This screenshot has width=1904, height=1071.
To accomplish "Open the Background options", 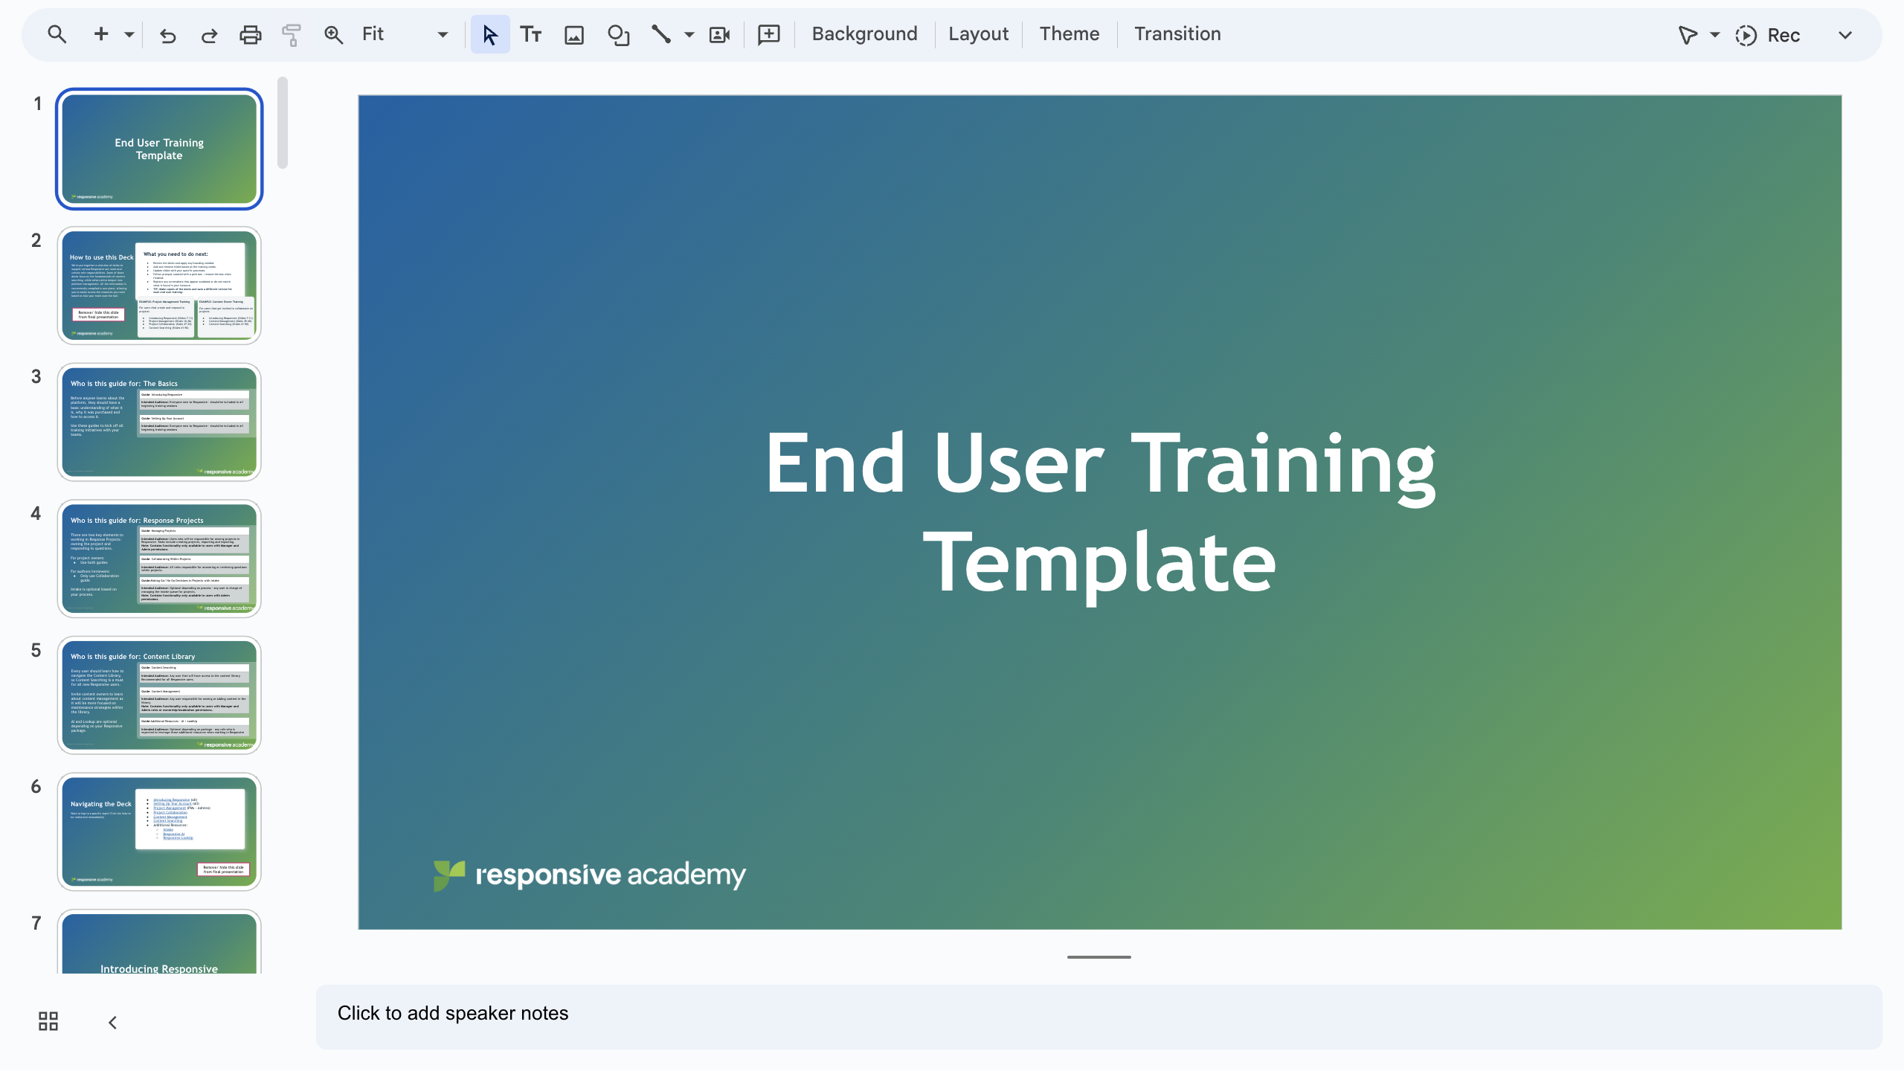I will [864, 34].
